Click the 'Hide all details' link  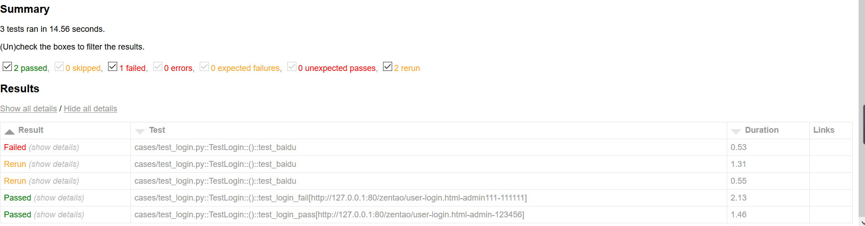[x=90, y=109]
